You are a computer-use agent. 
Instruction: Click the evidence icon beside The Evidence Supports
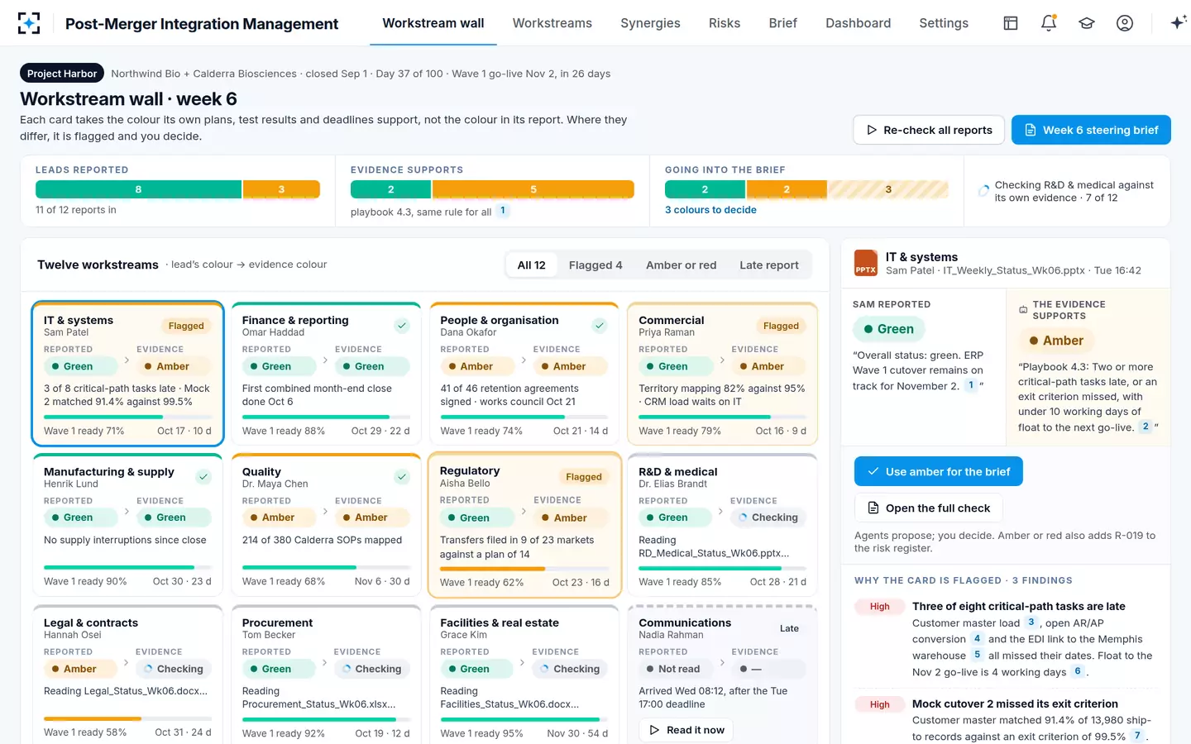tap(1023, 310)
